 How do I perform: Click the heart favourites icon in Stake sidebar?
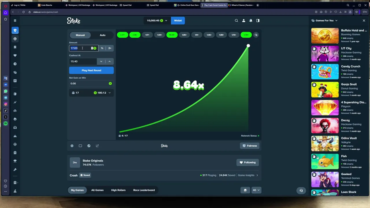15,55
